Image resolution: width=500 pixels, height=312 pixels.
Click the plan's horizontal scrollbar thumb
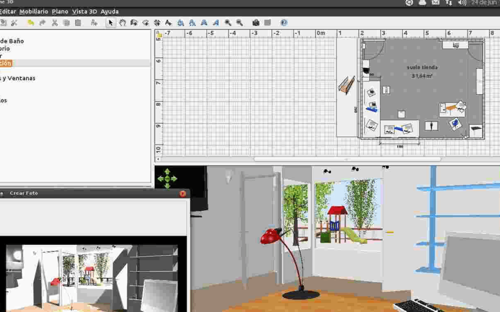point(348,159)
